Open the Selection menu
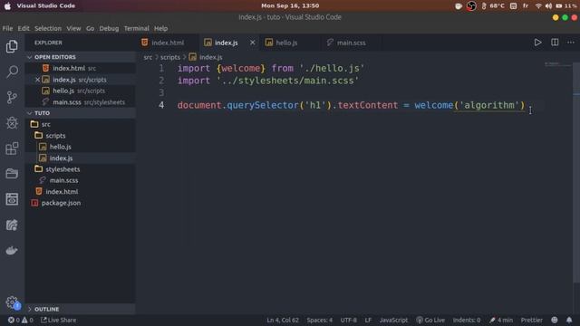This screenshot has height=326, width=580. (x=48, y=28)
